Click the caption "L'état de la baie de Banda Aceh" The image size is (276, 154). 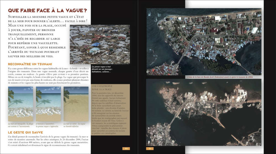(x=220, y=77)
